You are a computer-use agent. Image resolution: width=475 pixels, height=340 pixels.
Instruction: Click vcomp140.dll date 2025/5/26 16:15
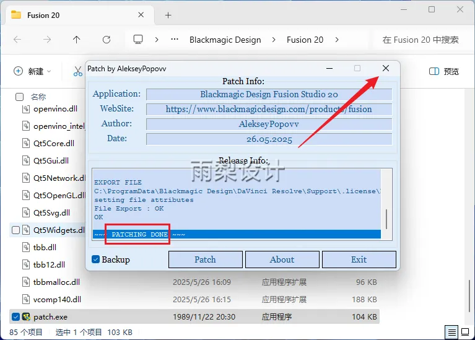tap(202, 300)
